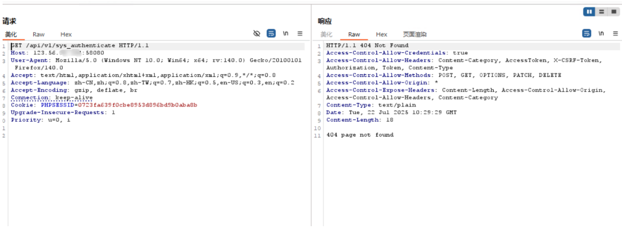The image size is (622, 235).
Task: Show non-printable characters (\n) in request panel
Action: point(286,34)
